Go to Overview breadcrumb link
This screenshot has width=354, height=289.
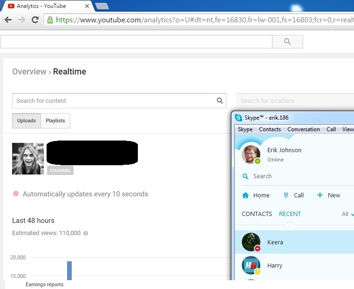point(29,72)
